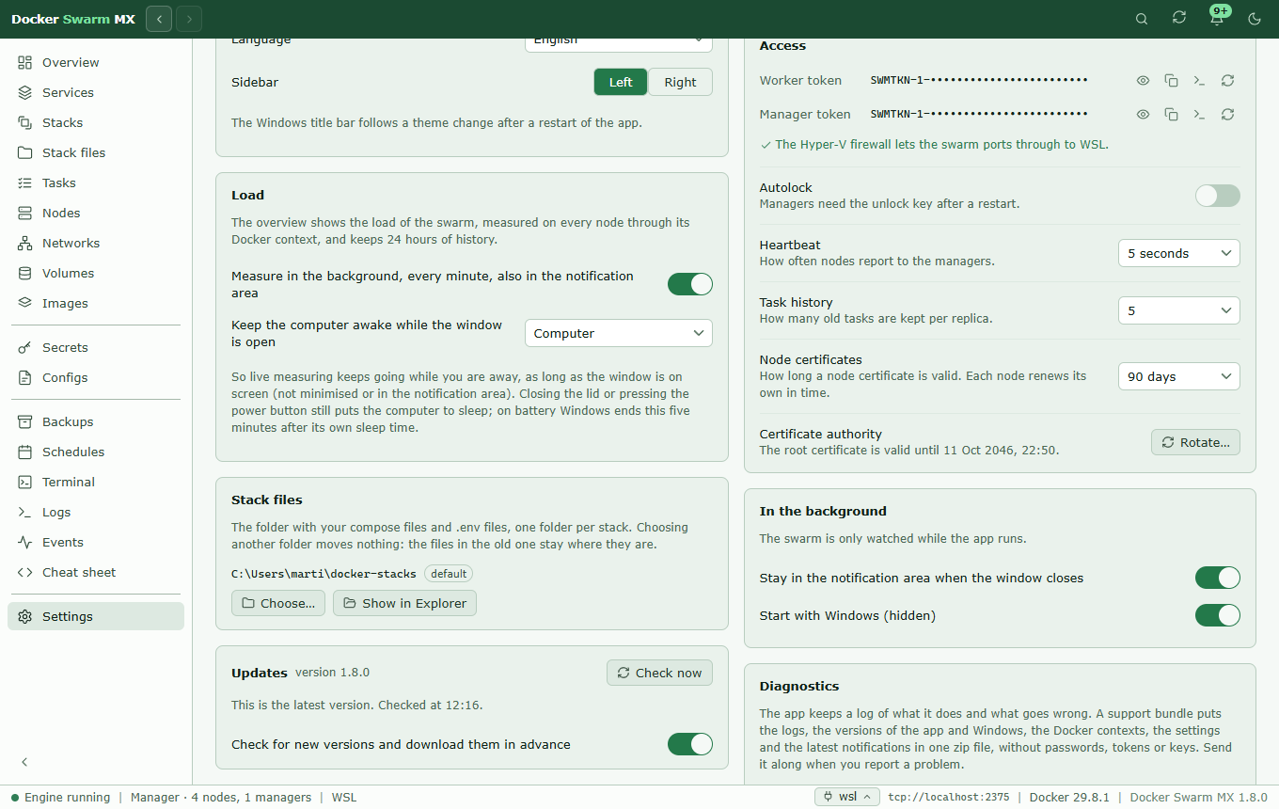The width and height of the screenshot is (1279, 809).
Task: Open the Overview page
Action: 96,62
